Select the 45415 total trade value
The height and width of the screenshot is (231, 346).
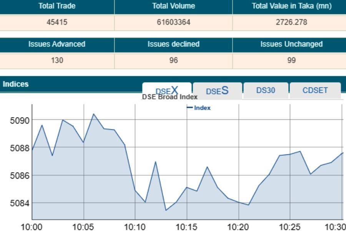(57, 22)
